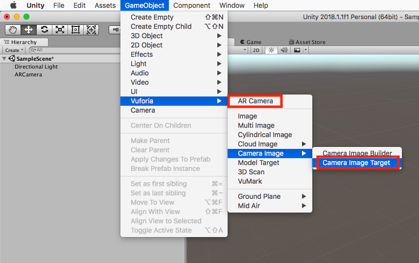
Task: Select ARCamera in the Hierarchy
Action: [28, 74]
